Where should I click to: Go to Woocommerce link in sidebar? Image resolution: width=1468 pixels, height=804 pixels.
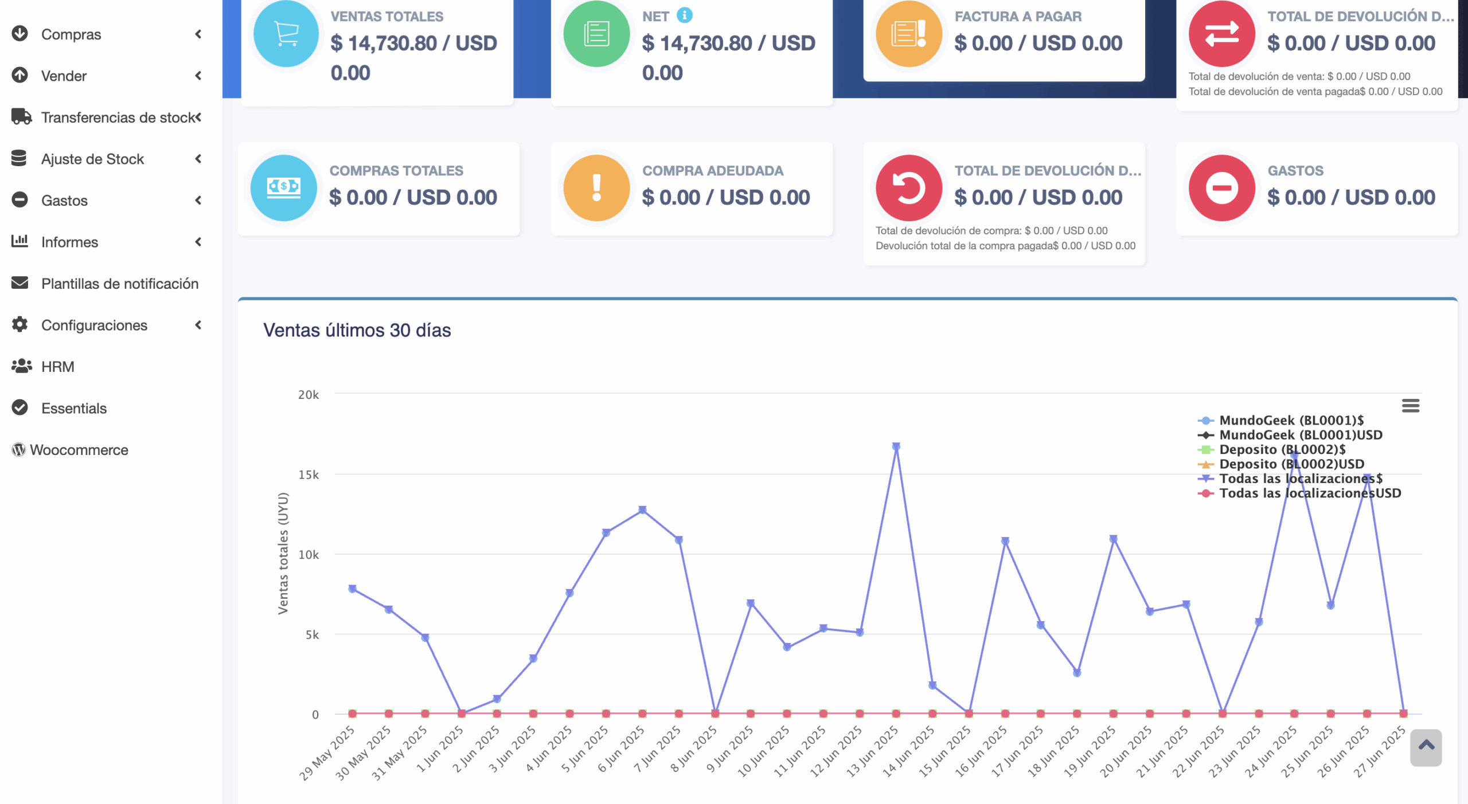pos(79,450)
